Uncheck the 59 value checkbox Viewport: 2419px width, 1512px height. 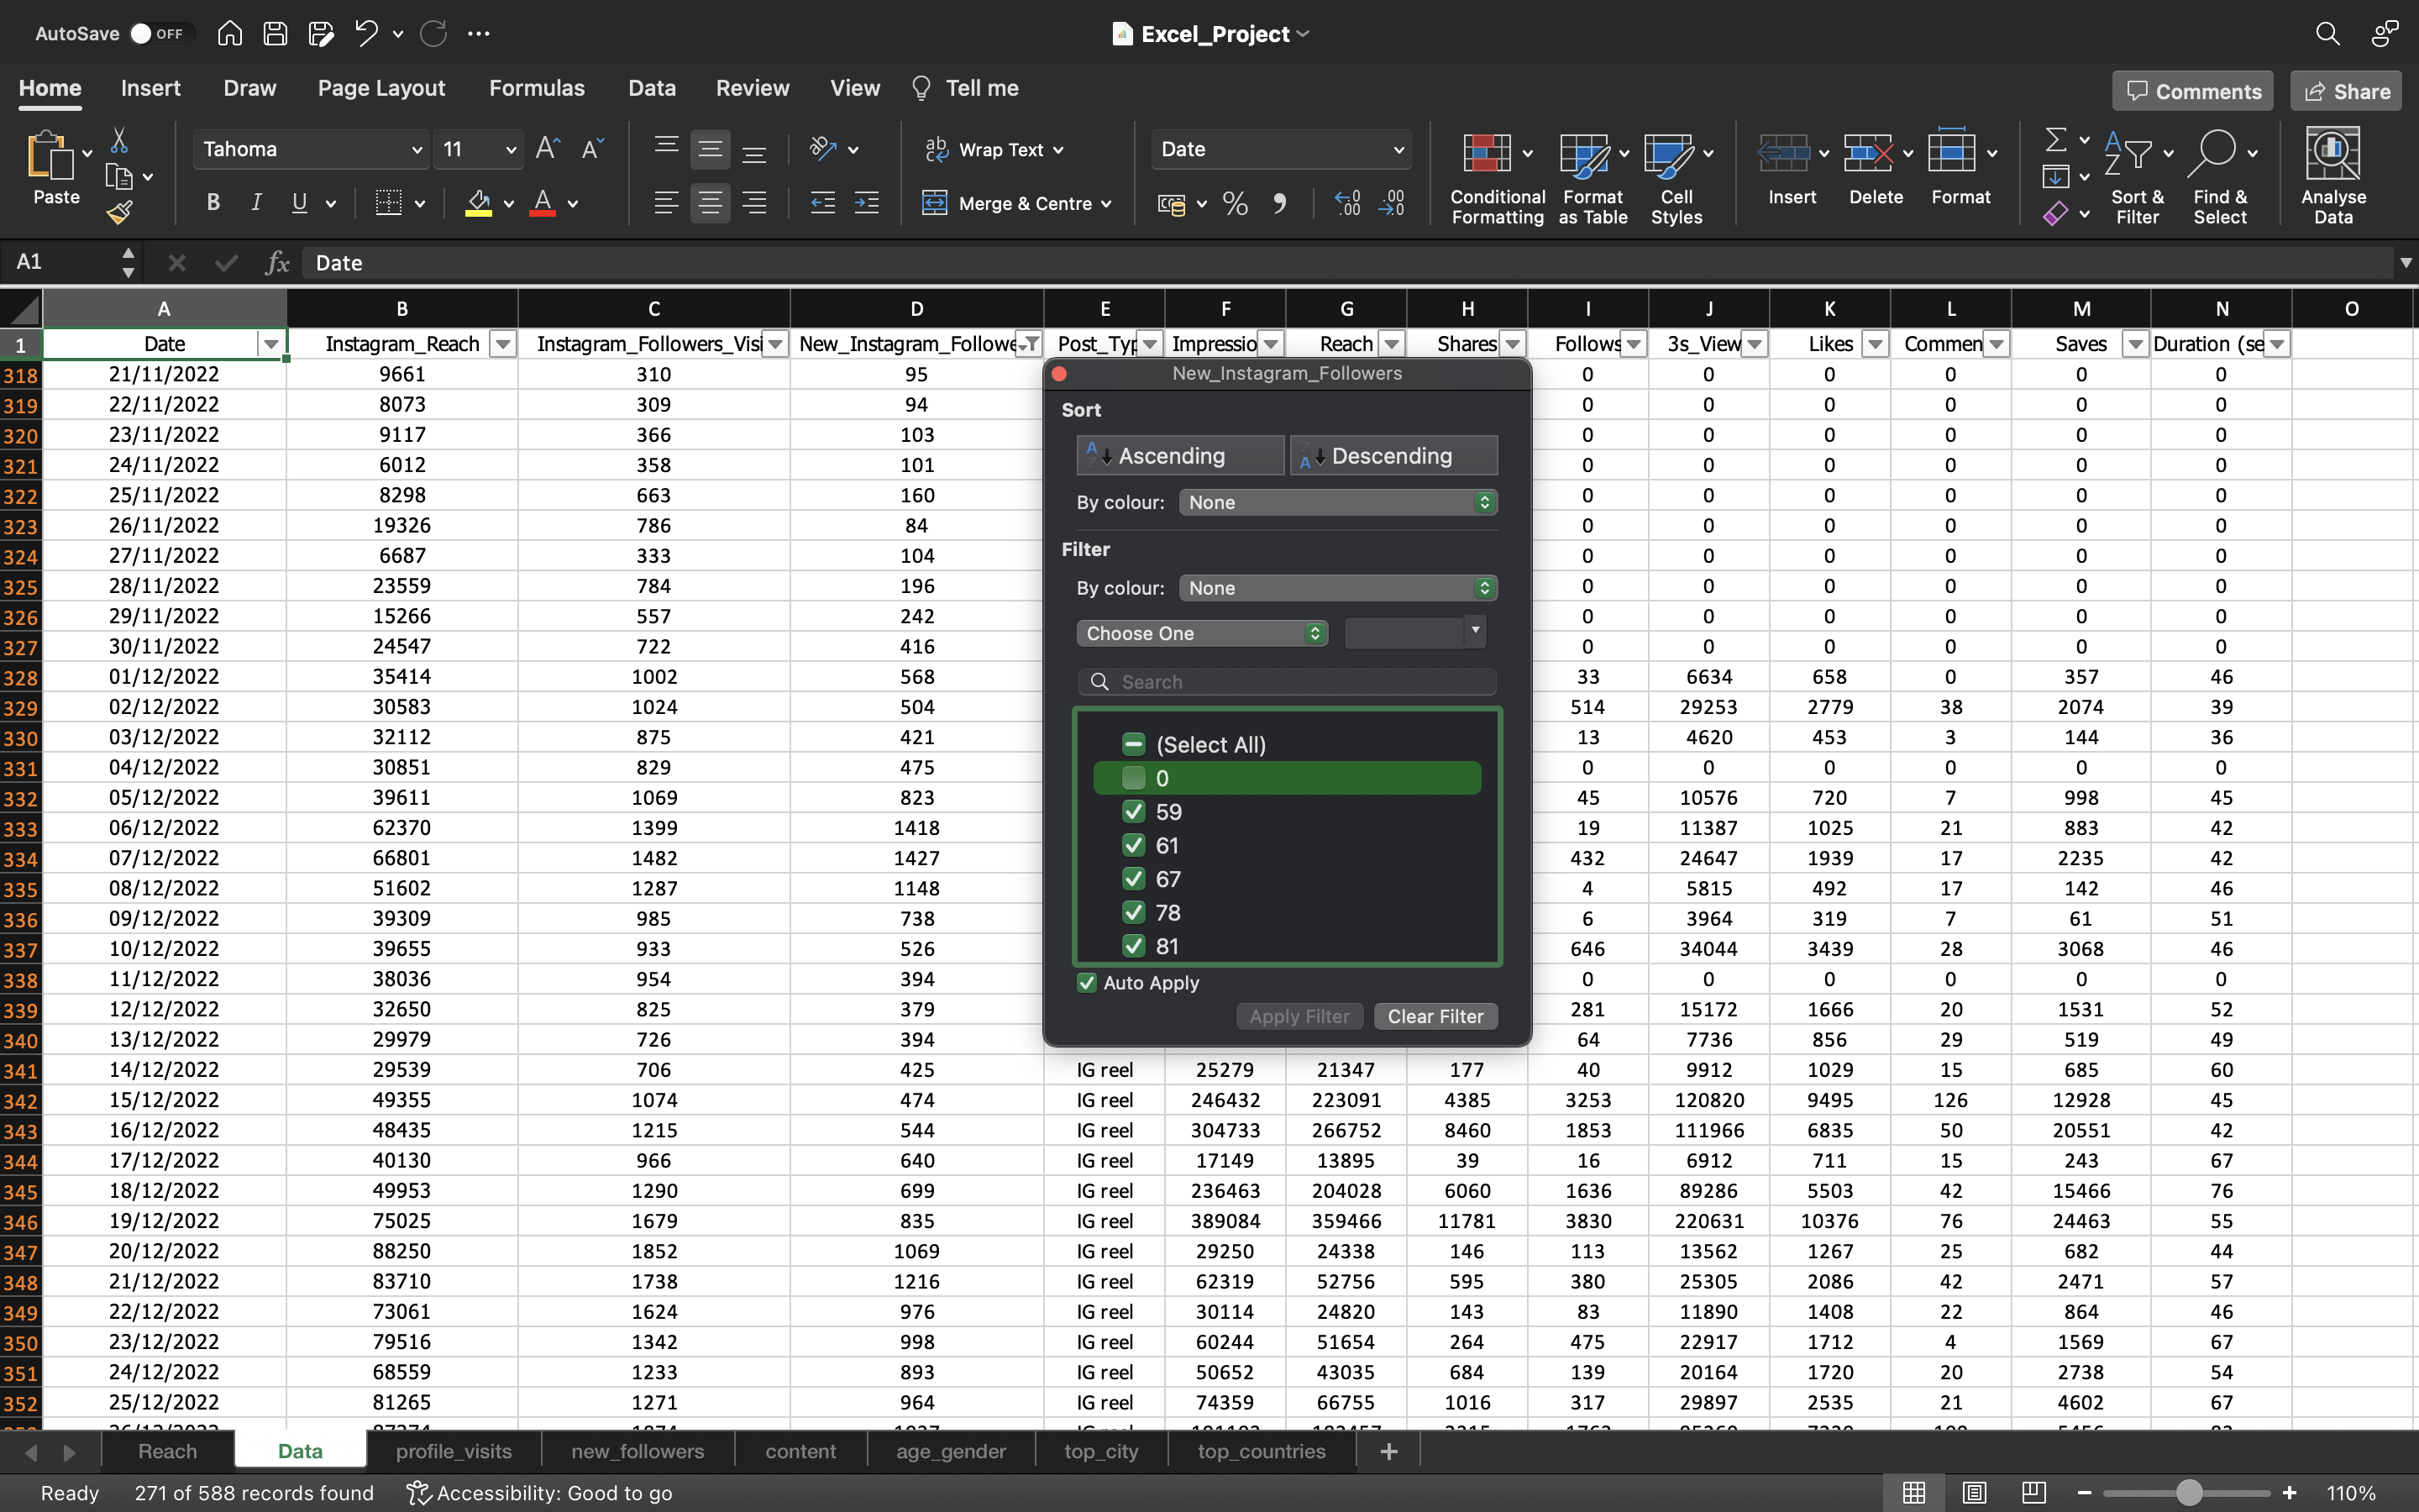pyautogui.click(x=1132, y=811)
